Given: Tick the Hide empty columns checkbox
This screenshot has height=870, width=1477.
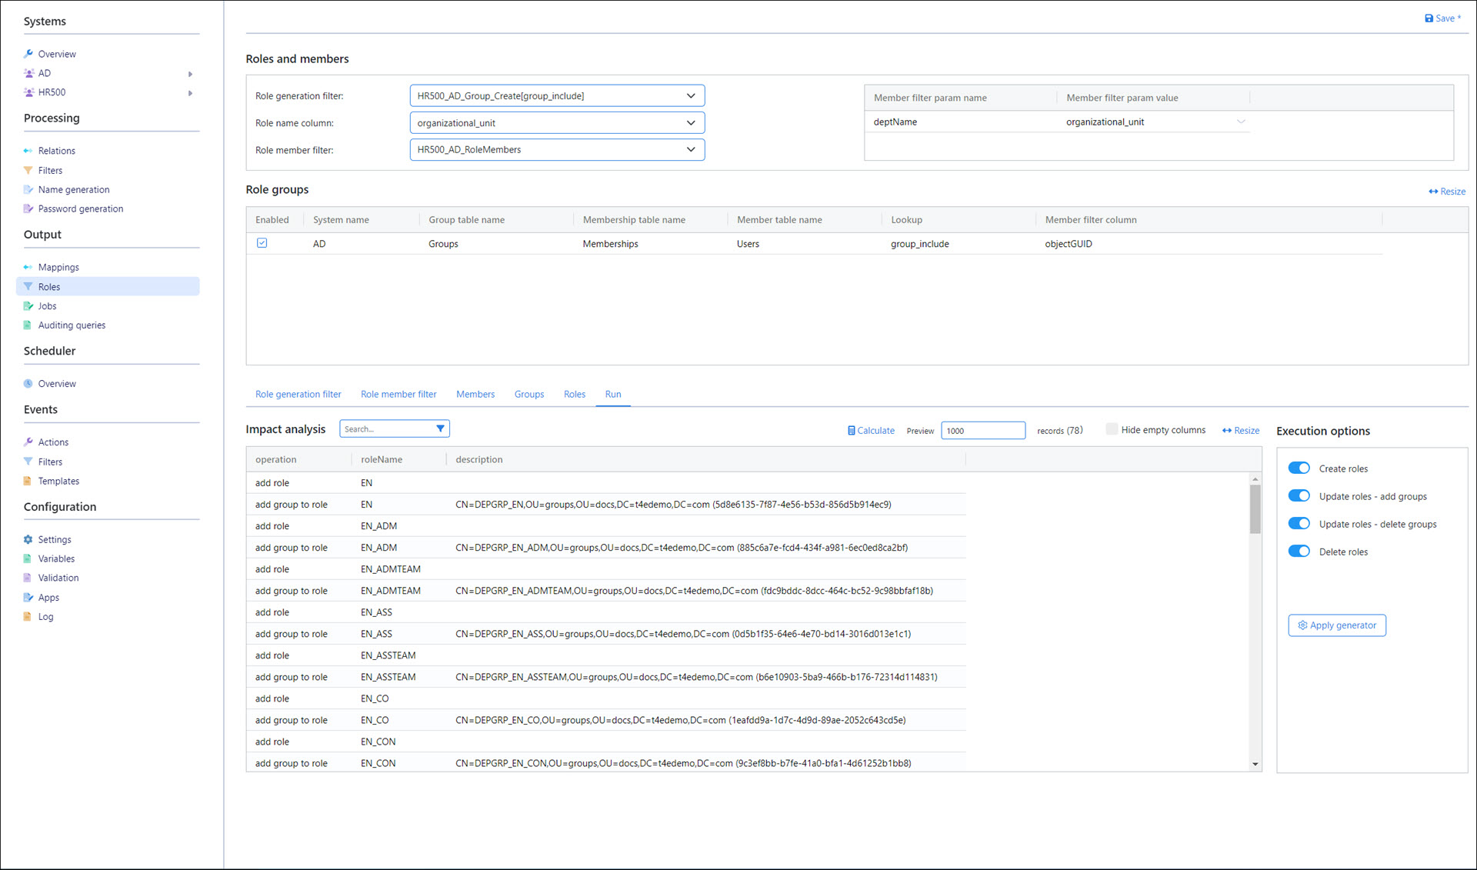Looking at the screenshot, I should click(x=1112, y=429).
